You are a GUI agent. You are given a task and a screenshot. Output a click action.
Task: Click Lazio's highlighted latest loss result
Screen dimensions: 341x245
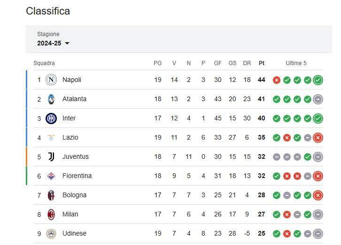click(318, 138)
